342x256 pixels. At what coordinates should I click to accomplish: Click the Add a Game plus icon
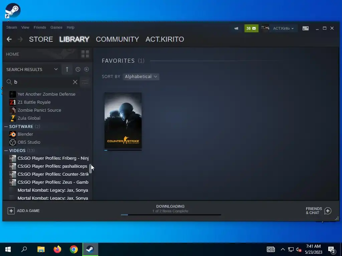click(11, 211)
